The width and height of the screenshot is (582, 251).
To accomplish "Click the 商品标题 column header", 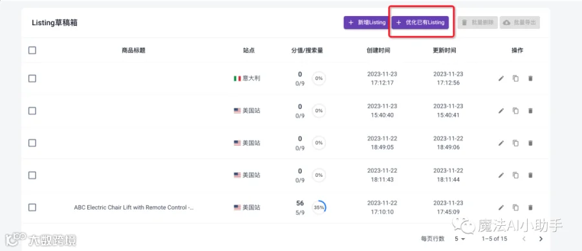I will coord(133,50).
